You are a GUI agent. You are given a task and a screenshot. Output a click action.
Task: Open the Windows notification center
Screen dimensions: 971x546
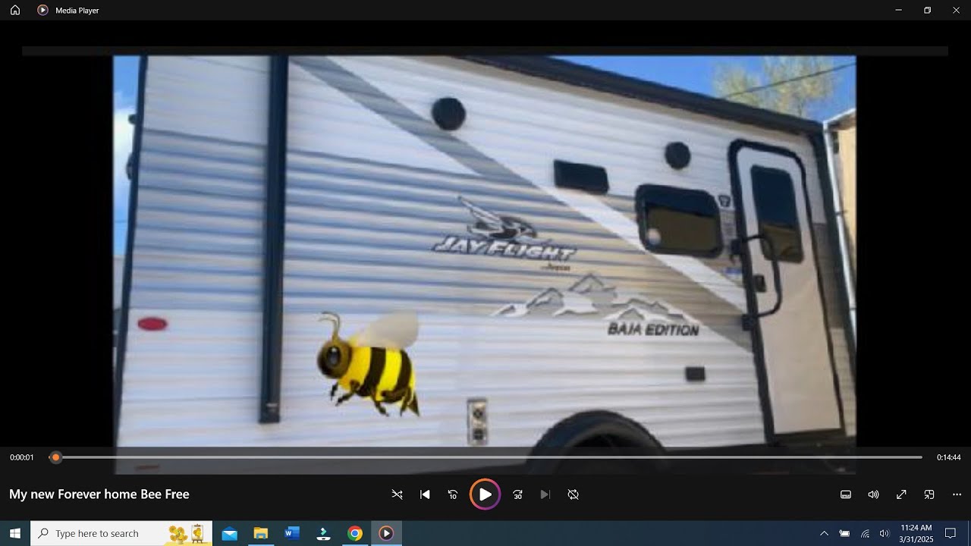tap(951, 533)
